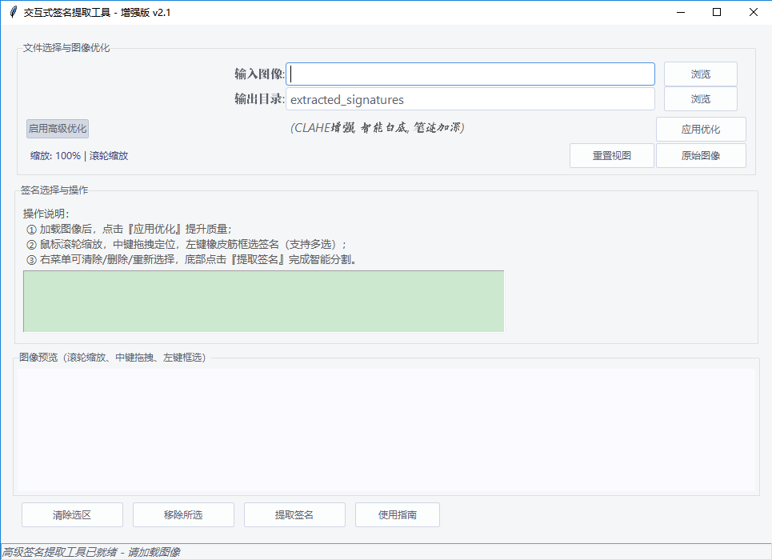772x560 pixels.
Task: Click the 输入图像 input field
Action: click(x=470, y=74)
